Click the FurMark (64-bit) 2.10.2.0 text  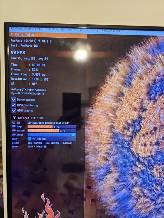31,41
